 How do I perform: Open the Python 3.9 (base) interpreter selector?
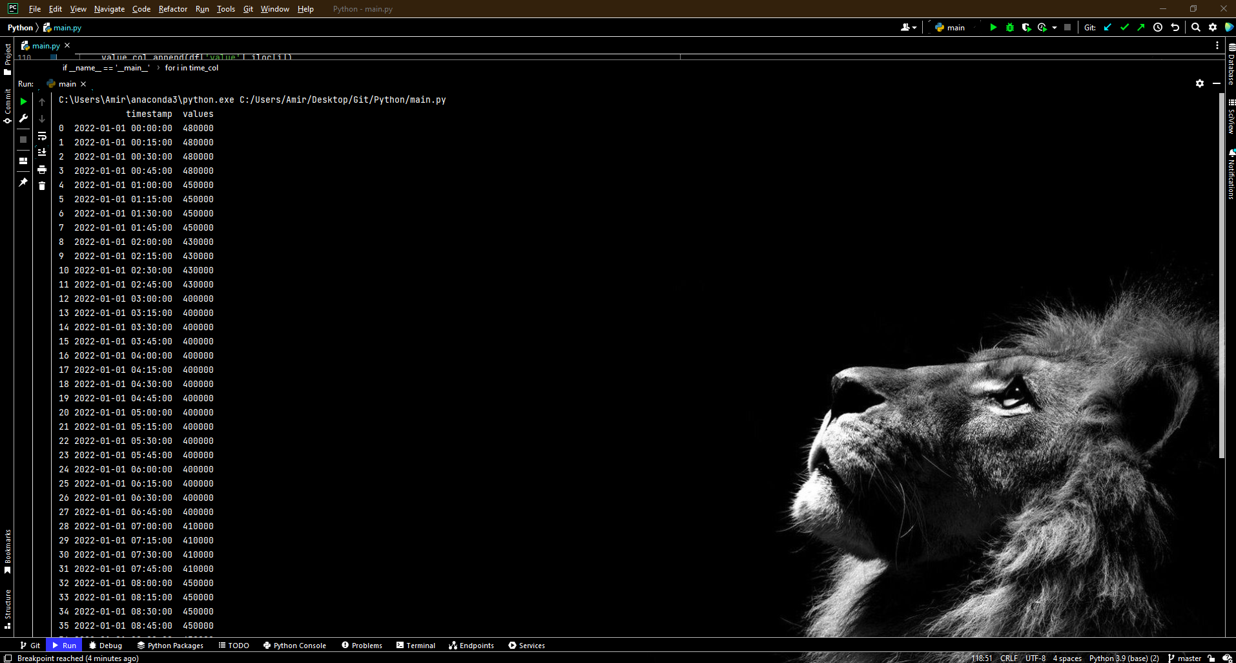(x=1124, y=658)
